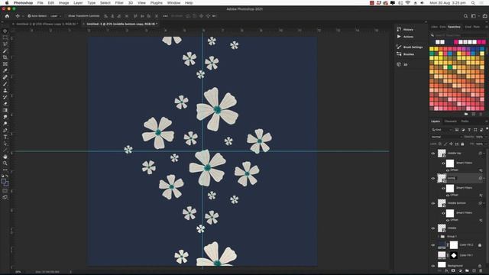
Task: Open macOS Spotlight search in menu bar
Action: click(473, 3)
